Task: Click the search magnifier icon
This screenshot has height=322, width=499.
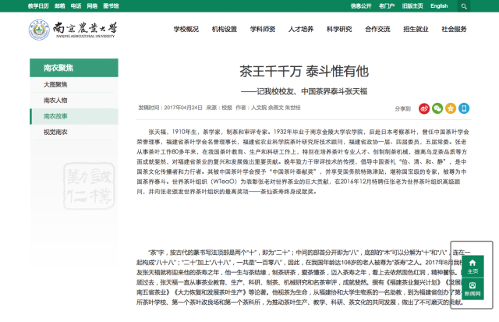Action: (x=464, y=5)
